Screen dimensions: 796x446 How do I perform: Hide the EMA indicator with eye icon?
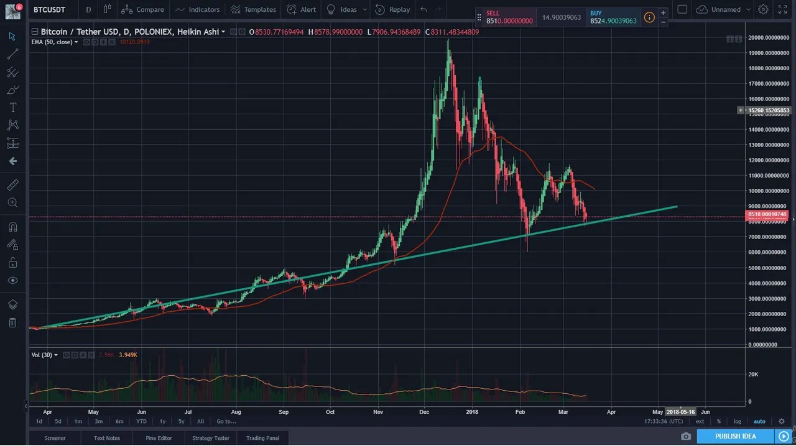[x=86, y=42]
